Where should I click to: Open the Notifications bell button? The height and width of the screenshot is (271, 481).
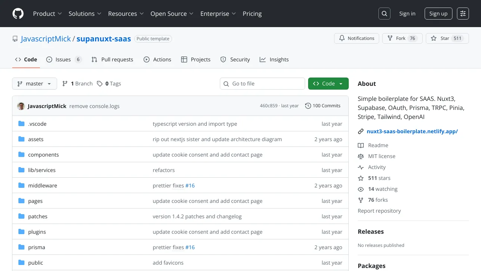(357, 38)
